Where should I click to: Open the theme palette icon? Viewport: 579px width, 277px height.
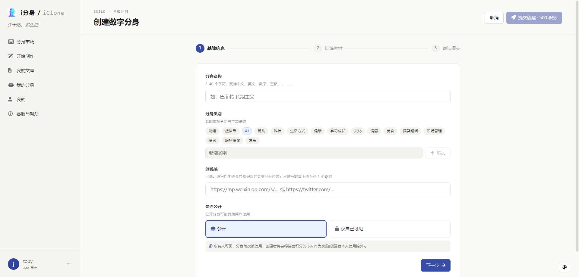coord(565,267)
